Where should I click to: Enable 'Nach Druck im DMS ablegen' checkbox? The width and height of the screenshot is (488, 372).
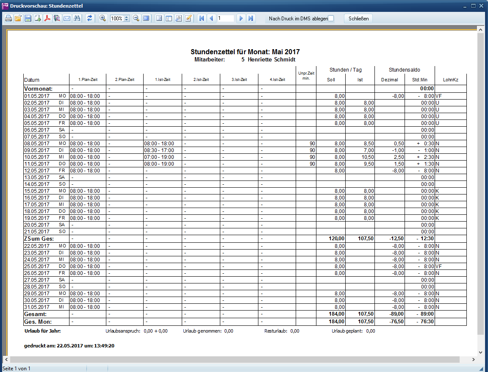331,19
